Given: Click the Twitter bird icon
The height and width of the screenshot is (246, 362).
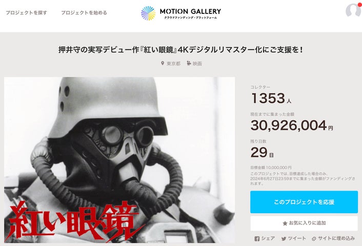Looking at the screenshot, I should [284, 239].
